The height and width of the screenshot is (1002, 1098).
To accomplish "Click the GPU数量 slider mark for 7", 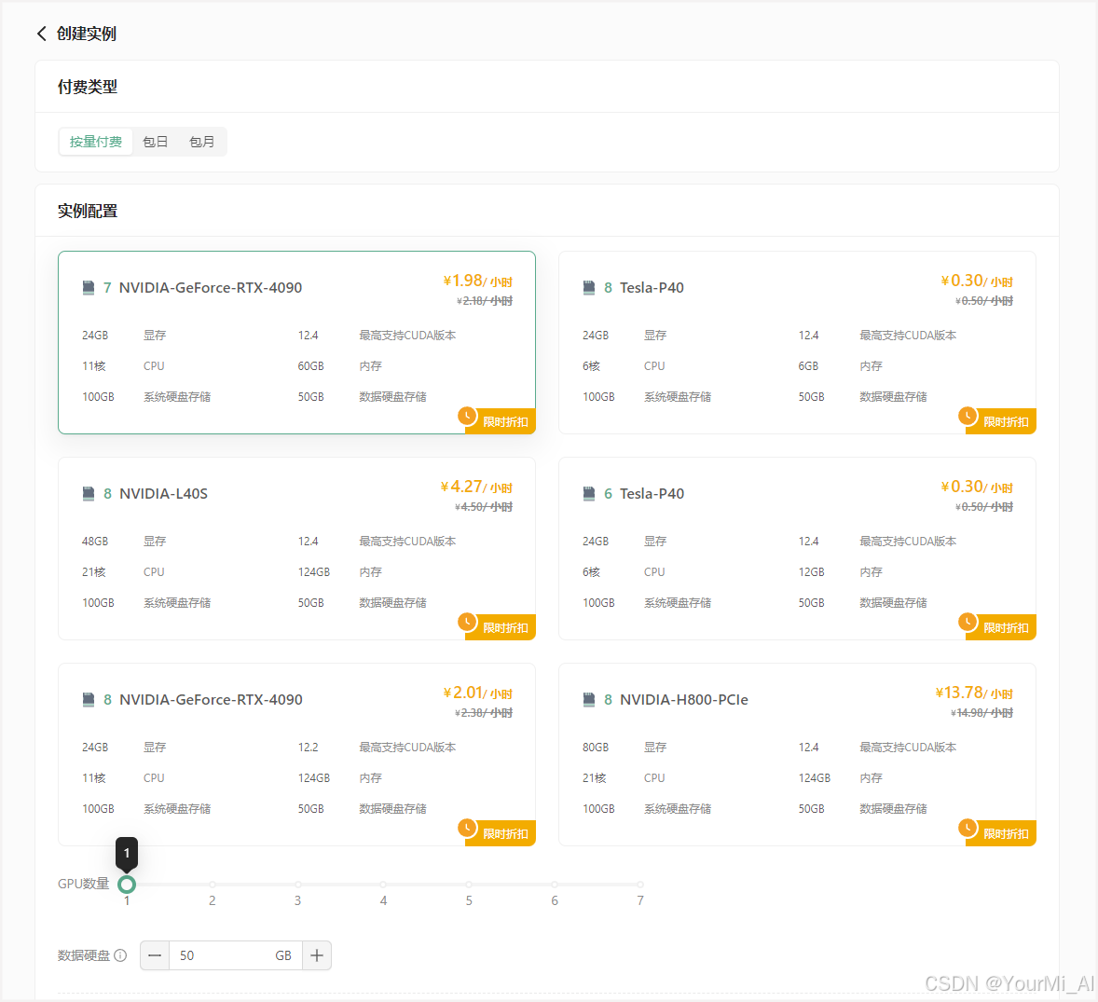I will [640, 885].
